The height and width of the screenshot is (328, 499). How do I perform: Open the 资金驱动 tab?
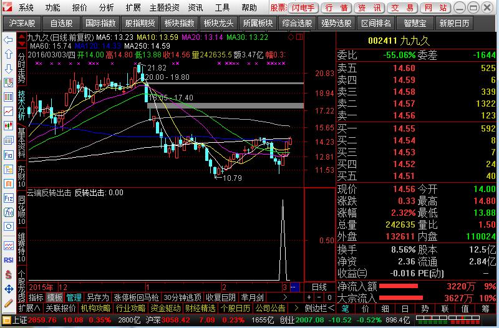pyautogui.click(x=165, y=308)
